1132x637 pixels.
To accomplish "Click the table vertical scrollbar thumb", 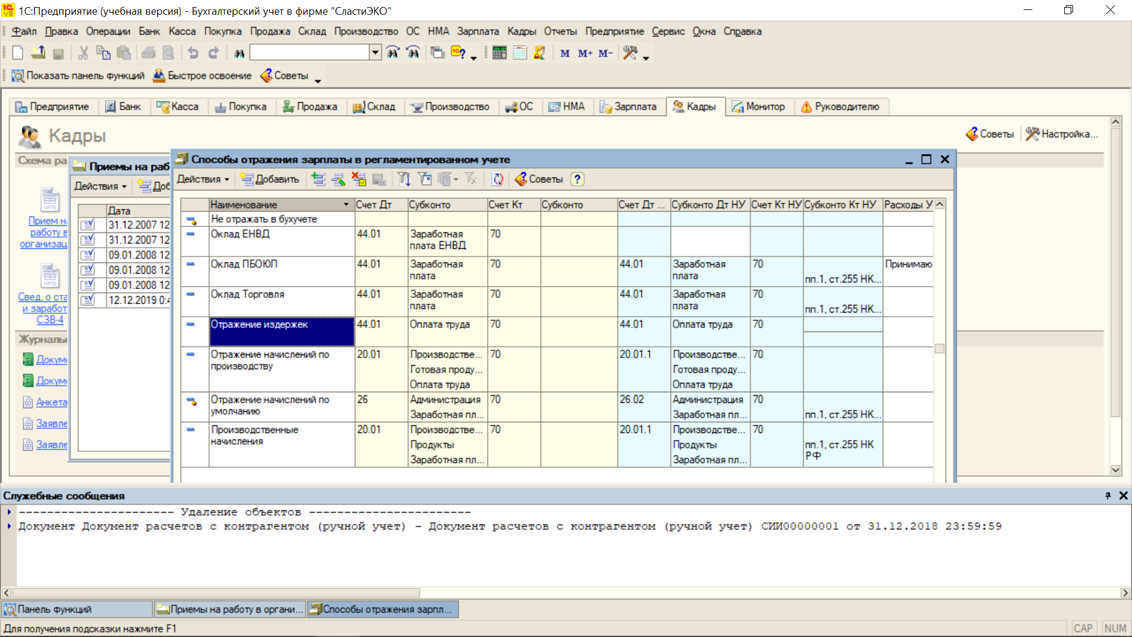I will pyautogui.click(x=940, y=349).
